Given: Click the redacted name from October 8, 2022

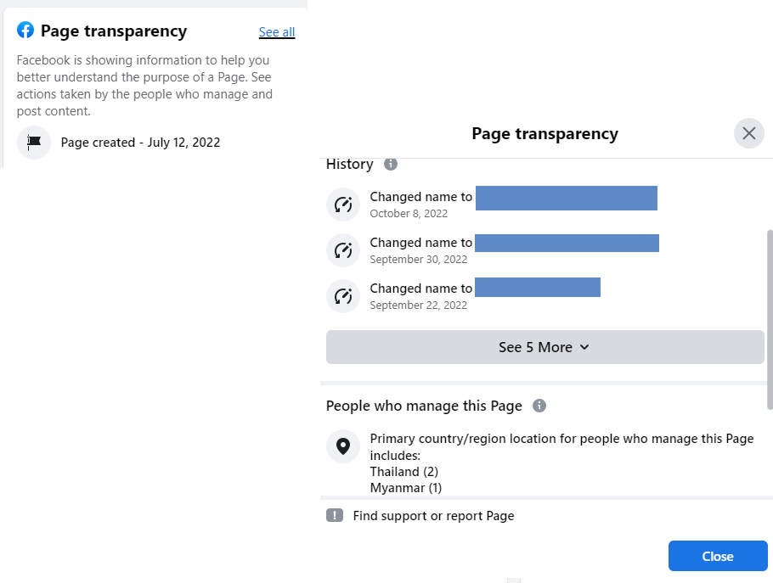Looking at the screenshot, I should tap(567, 198).
